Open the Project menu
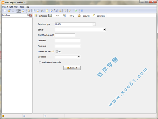This screenshot has width=158, height=119. click(x=5, y=7)
